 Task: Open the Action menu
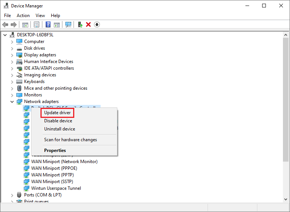(x=23, y=16)
